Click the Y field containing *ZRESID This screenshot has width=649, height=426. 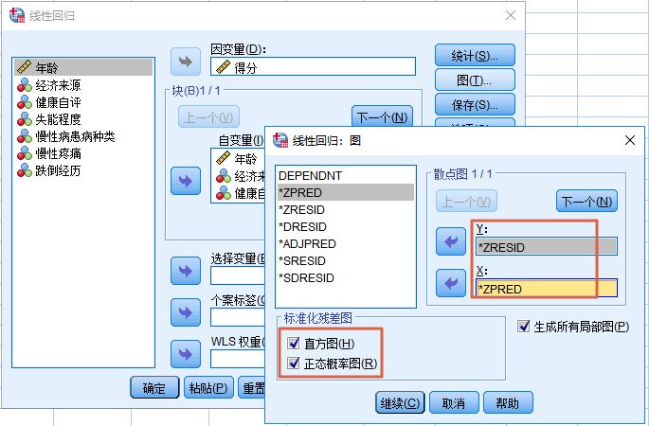click(547, 246)
